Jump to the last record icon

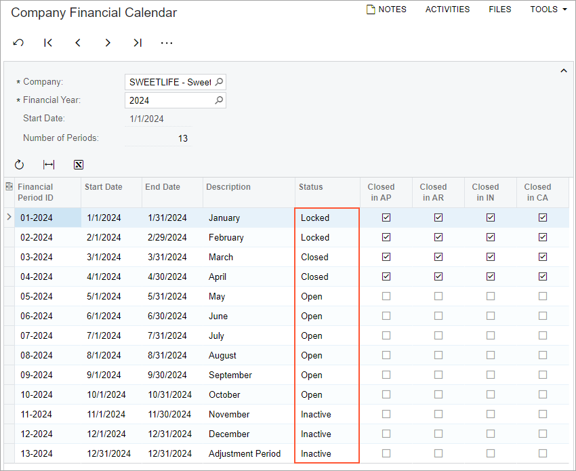(138, 43)
